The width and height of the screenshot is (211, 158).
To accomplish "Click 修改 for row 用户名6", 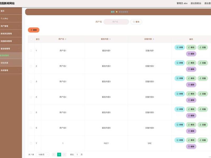I will pos(191,125).
